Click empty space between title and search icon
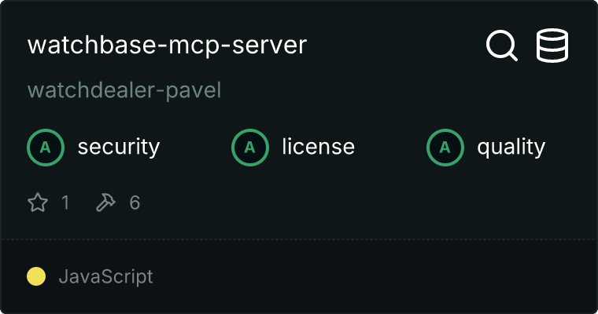 click(x=397, y=46)
